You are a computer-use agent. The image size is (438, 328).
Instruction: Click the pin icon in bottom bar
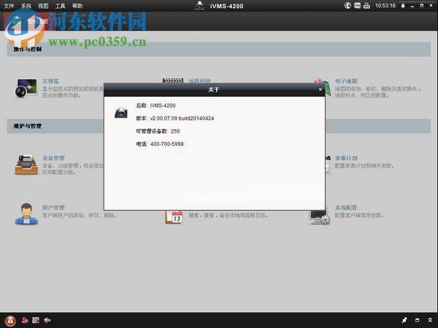404,320
